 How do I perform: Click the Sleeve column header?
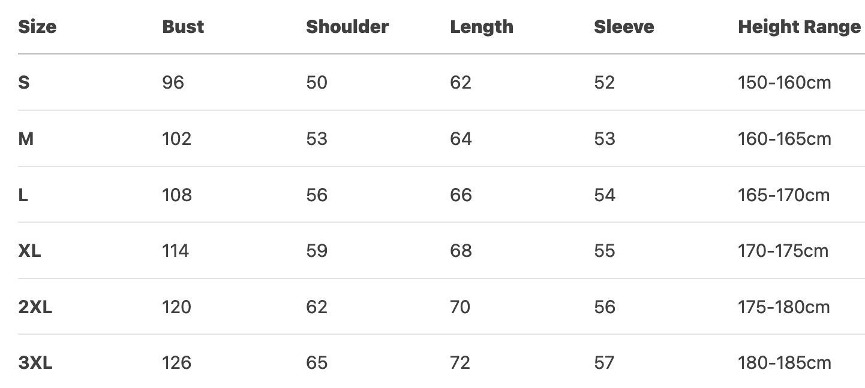tap(624, 27)
